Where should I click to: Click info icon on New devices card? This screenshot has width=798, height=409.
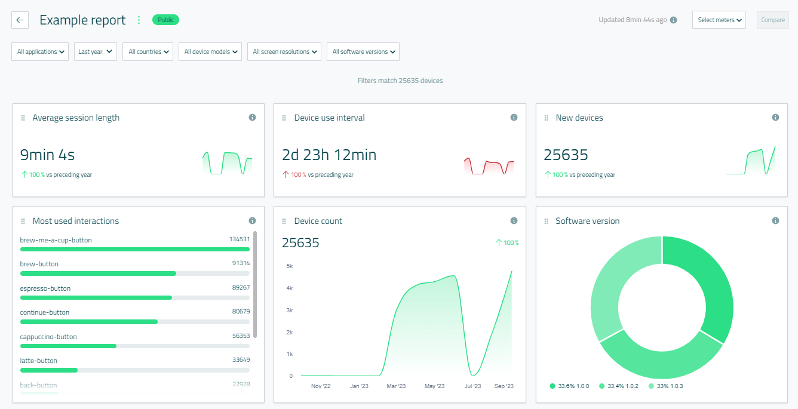[775, 118]
